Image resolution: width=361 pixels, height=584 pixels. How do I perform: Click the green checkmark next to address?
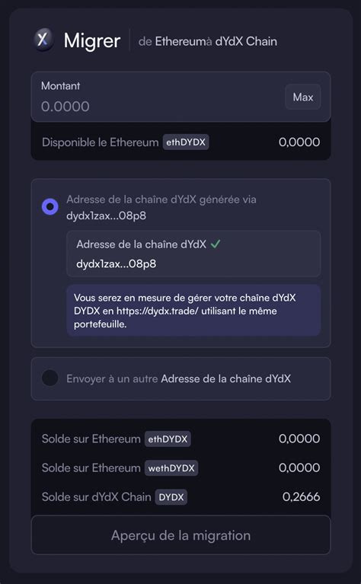(x=216, y=244)
